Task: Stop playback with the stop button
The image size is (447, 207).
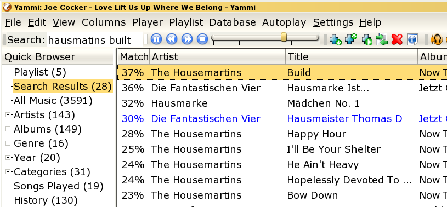Action: click(x=202, y=39)
